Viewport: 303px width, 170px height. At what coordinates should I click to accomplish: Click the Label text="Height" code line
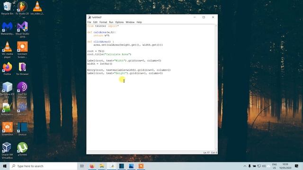pos(125,73)
